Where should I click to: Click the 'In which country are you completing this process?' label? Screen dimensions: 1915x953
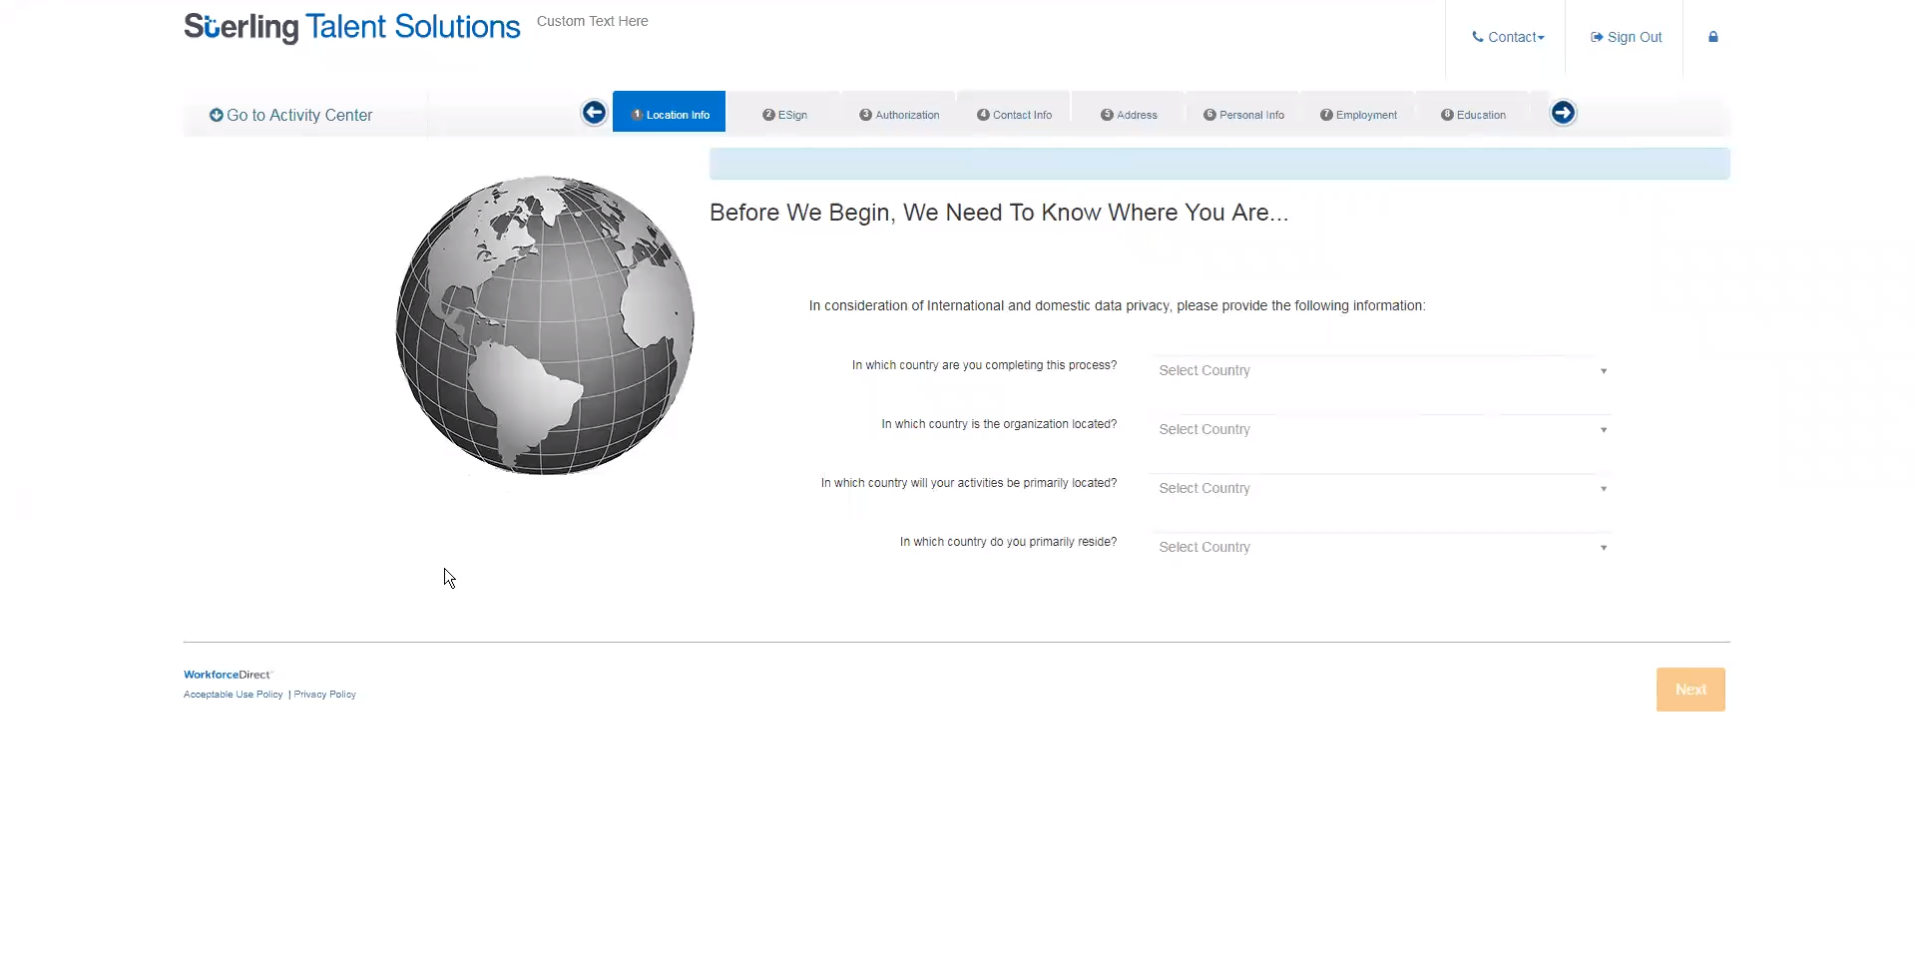984,365
